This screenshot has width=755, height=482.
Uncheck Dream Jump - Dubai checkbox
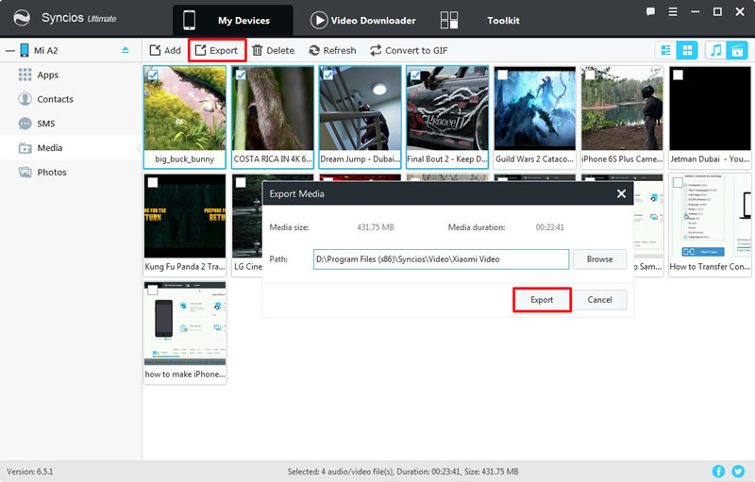point(327,75)
